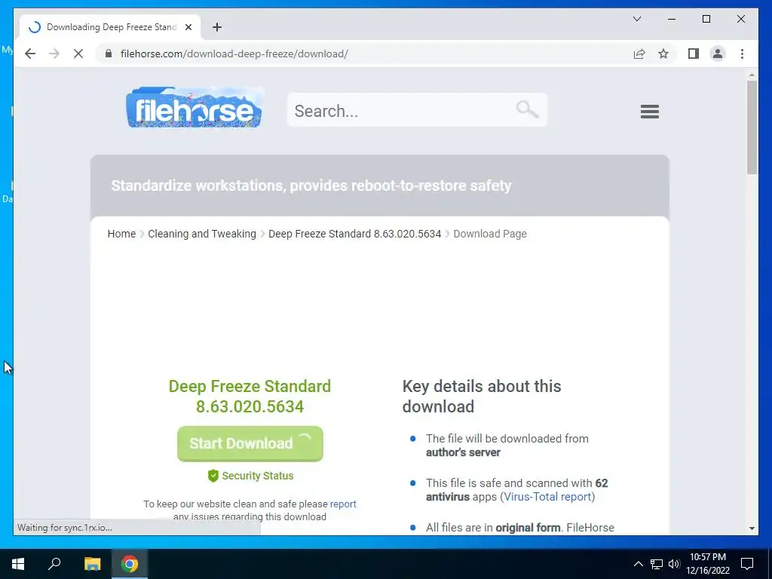Screen dimensions: 772x579
Task: Open the Virus-Total report link
Action: 547,497
